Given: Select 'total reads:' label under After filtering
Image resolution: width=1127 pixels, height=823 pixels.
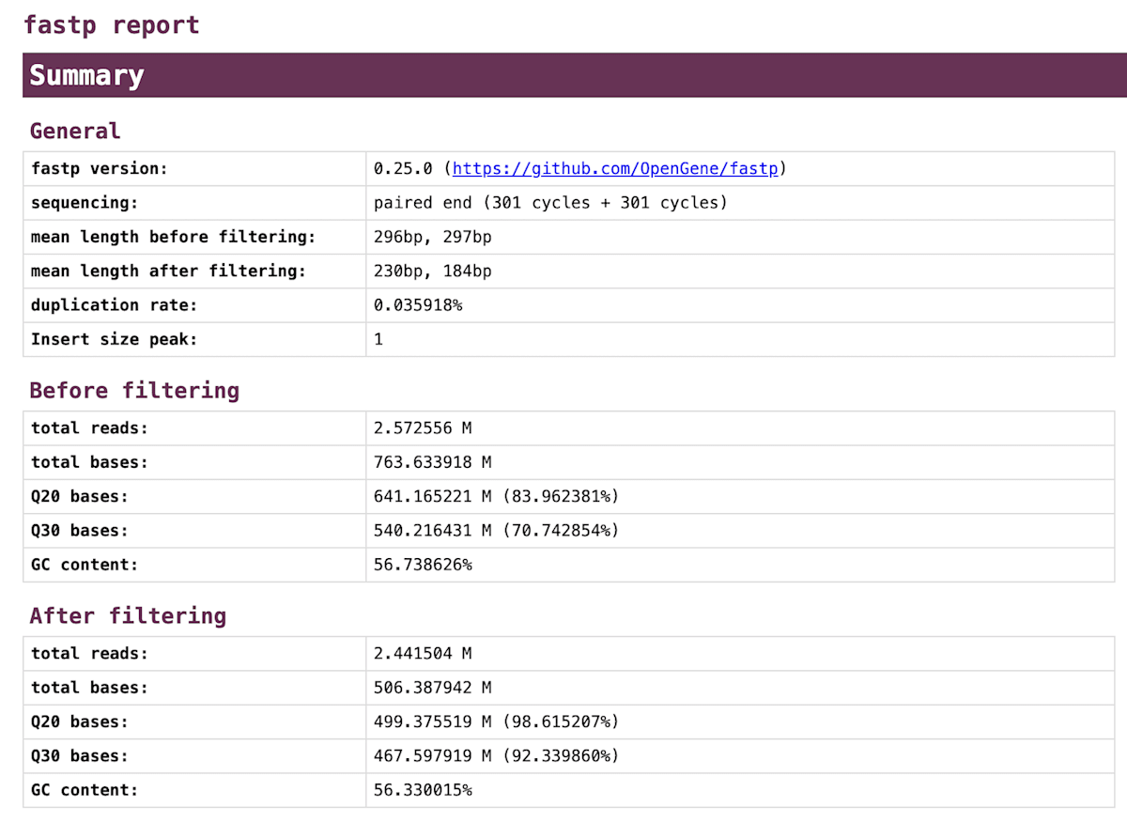Looking at the screenshot, I should [x=89, y=654].
